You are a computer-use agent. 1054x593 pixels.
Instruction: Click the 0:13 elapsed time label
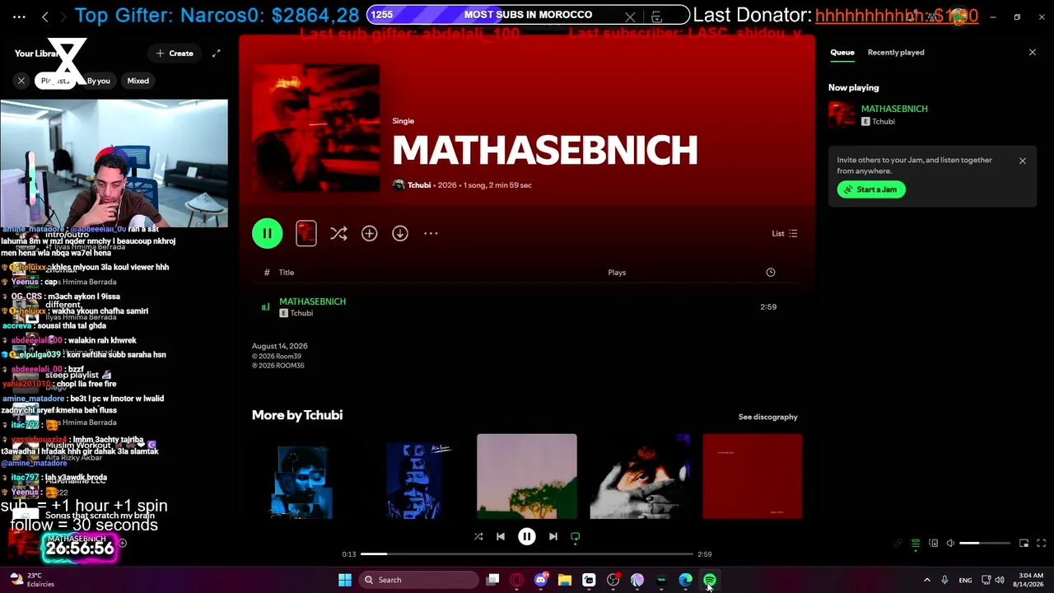click(349, 554)
